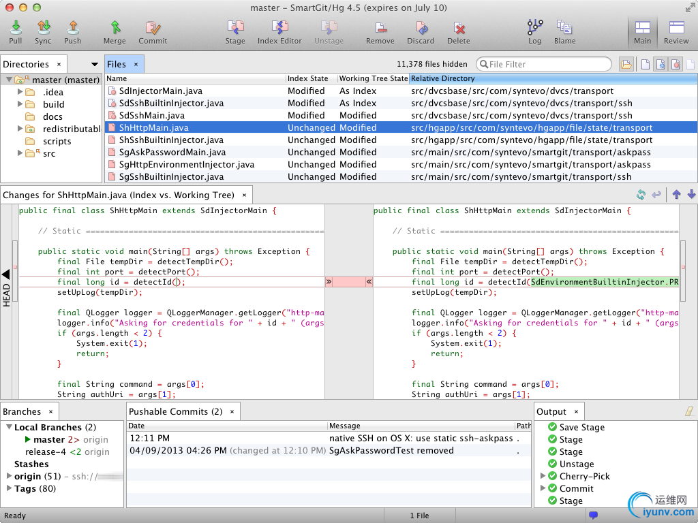This screenshot has height=523, width=698.
Task: Expand the Tags (80) node
Action: [9, 488]
